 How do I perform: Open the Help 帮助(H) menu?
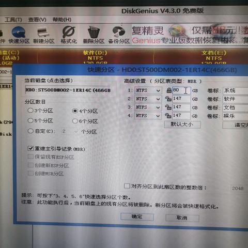pyautogui.click(x=62, y=20)
